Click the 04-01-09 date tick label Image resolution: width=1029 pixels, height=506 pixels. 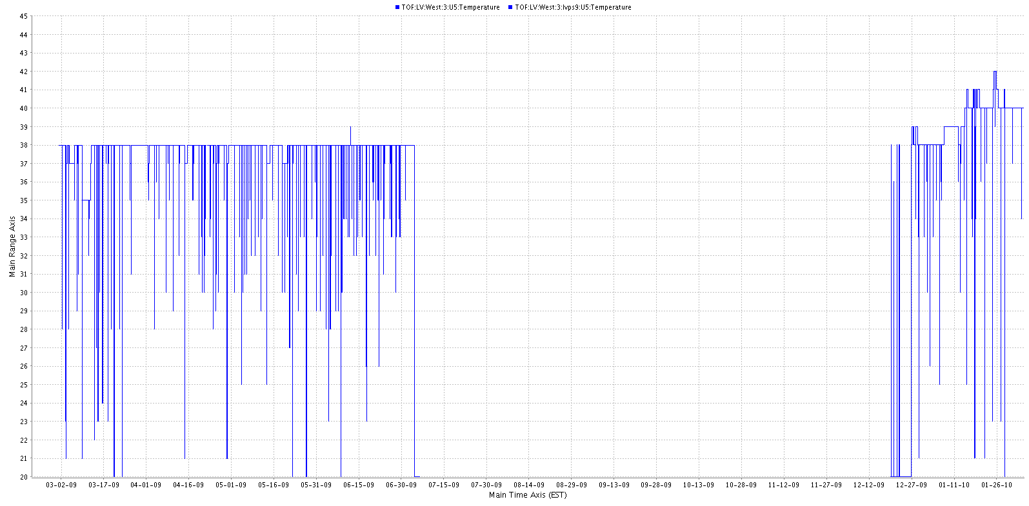pos(146,485)
